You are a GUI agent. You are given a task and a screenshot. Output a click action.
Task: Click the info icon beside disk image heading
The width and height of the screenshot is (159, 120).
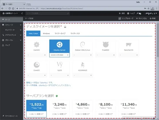point(65,27)
